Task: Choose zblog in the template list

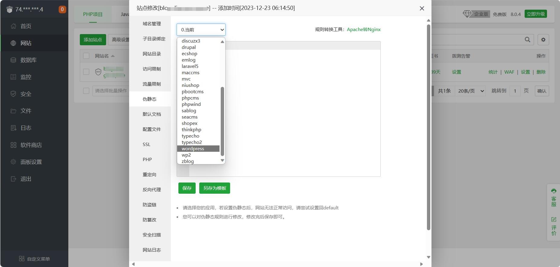Action: point(198,161)
